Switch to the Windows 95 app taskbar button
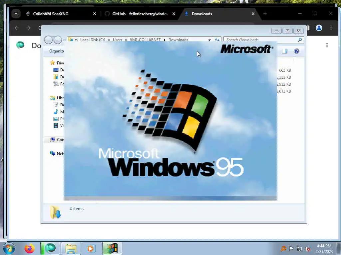 [112, 248]
